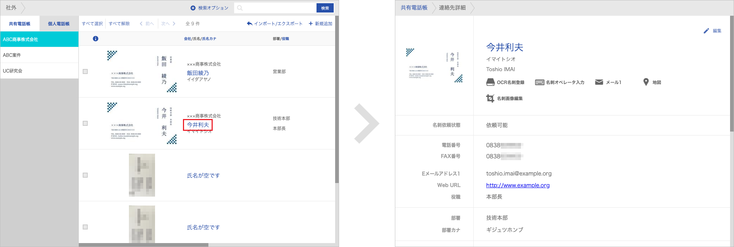734x247 pixels.
Task: Click the map pin icon for 地図
Action: (646, 82)
